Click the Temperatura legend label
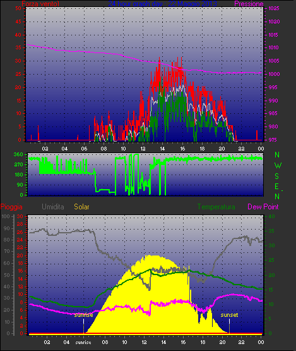This screenshot has width=296, height=351. pos(216,207)
